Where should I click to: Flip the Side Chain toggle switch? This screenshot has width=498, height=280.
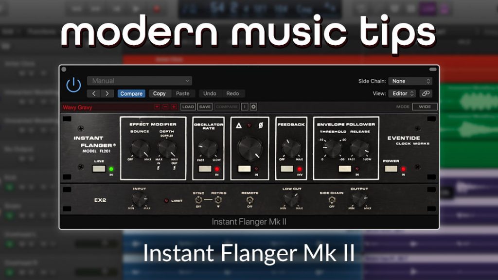[x=332, y=200]
